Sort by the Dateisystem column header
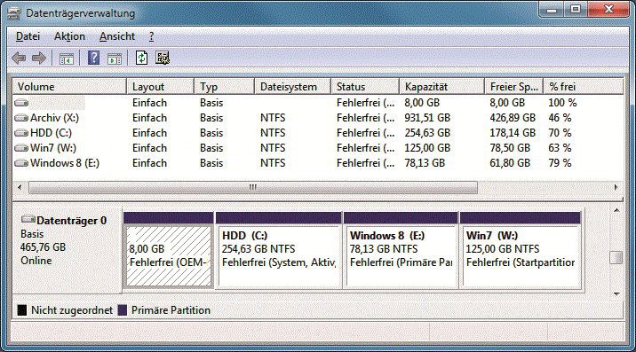The height and width of the screenshot is (352, 636). (x=292, y=87)
